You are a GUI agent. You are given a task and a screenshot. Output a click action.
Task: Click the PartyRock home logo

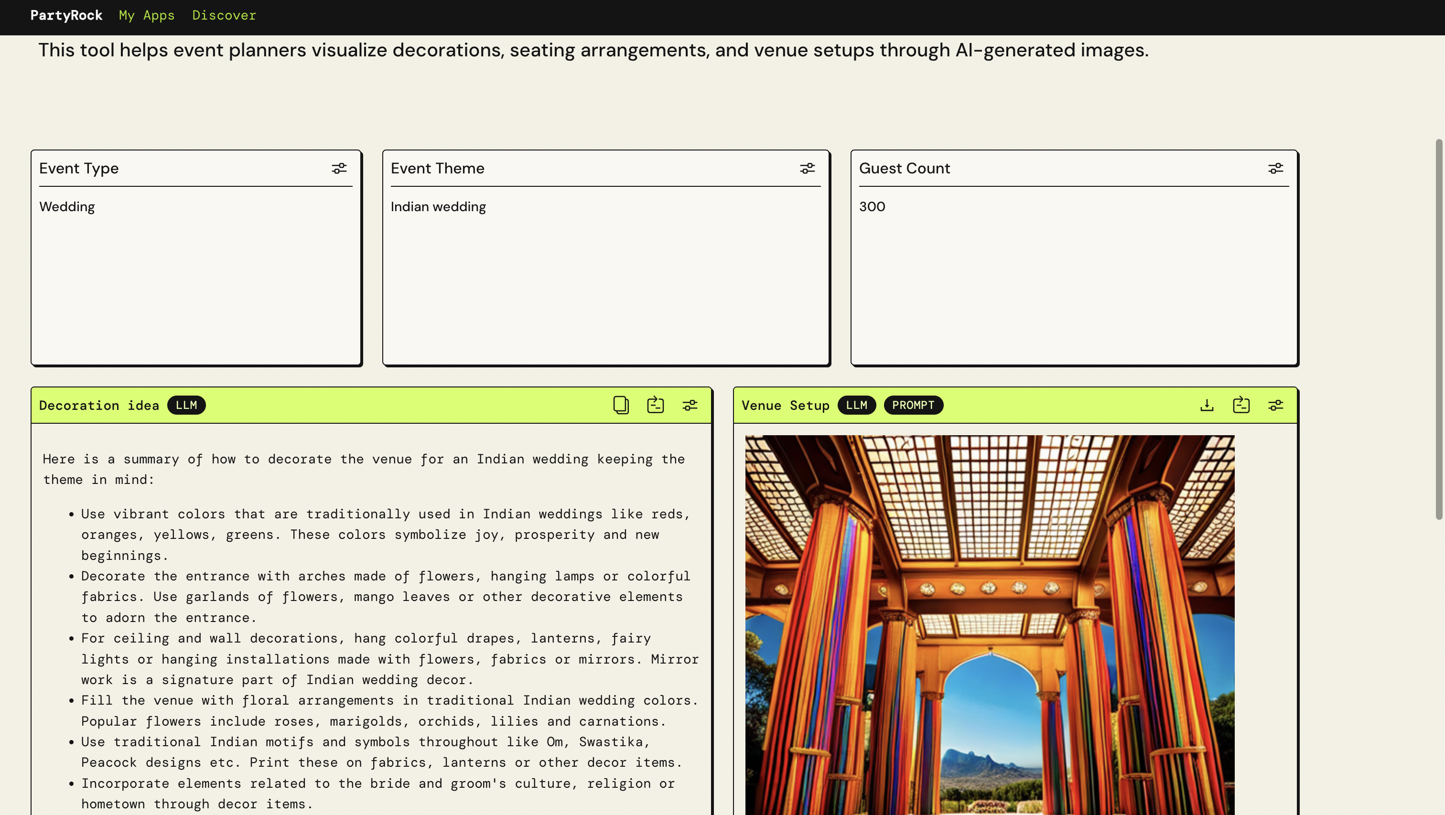click(x=66, y=15)
